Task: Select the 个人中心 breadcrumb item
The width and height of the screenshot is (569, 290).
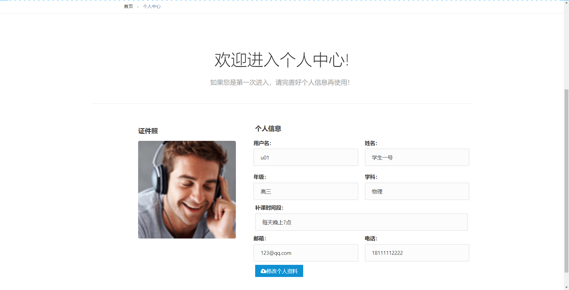Action: tap(151, 6)
